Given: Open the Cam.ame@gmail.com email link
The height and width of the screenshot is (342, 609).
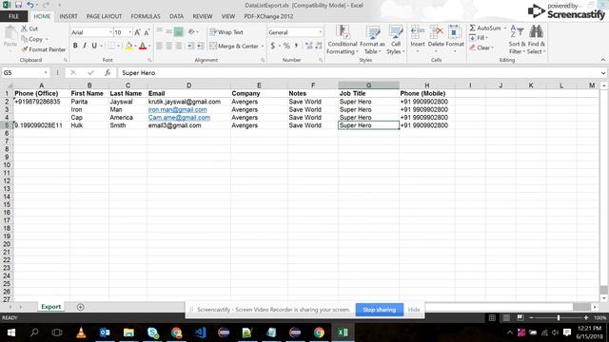Looking at the screenshot, I should click(x=179, y=118).
